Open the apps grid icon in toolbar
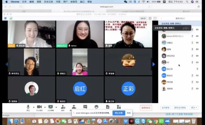Image resolution: width=205 pixels, height=125 pixels. [119, 107]
